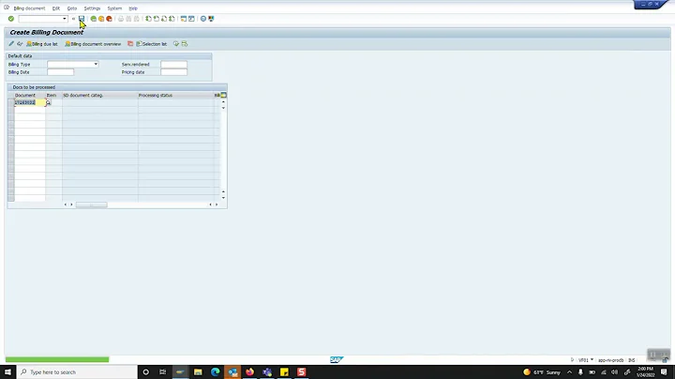Click the horizontal scrollbar of the documents table
Screen dimensions: 675x379
pyautogui.click(x=91, y=205)
